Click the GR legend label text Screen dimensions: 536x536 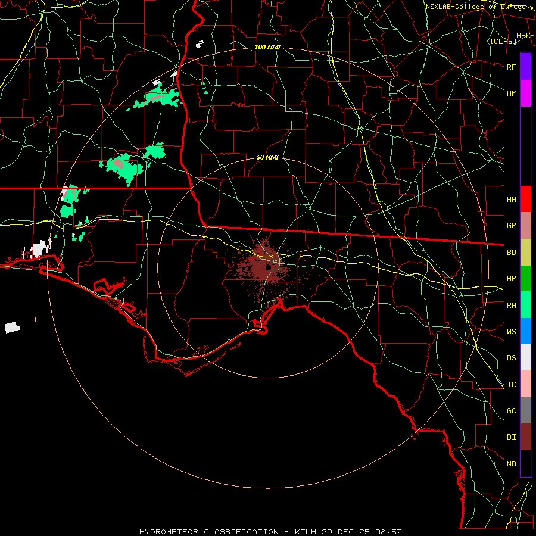point(512,226)
